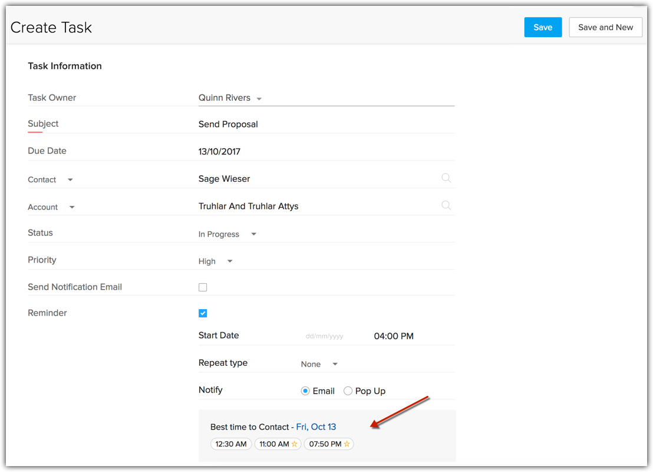Expand the Account label type dropdown
Viewport: 653px width, 472px height.
click(72, 207)
